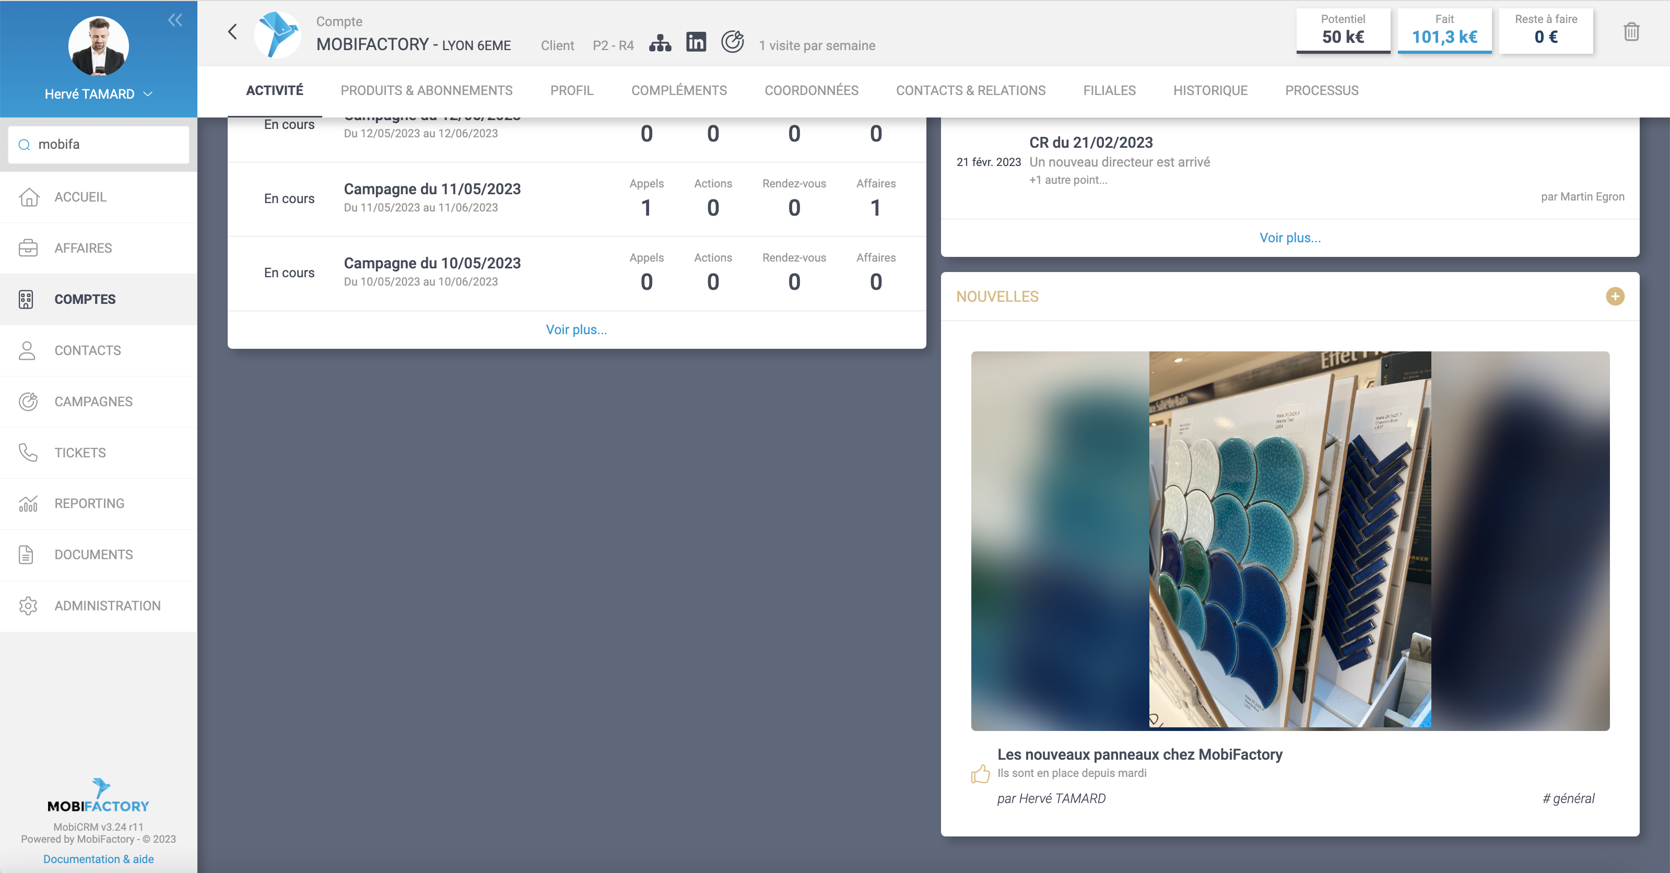Open the LinkedIn icon in header
The width and height of the screenshot is (1670, 873).
(696, 42)
